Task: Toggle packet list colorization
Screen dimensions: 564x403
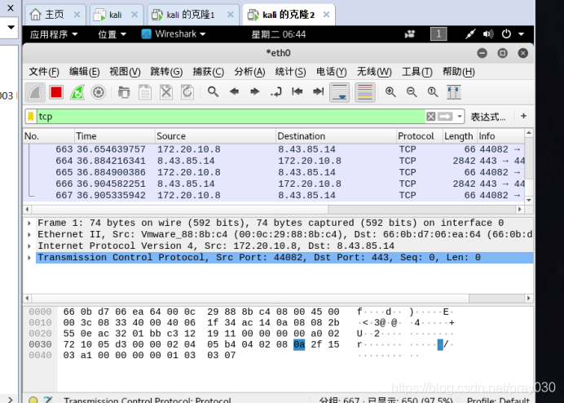Action: point(365,92)
